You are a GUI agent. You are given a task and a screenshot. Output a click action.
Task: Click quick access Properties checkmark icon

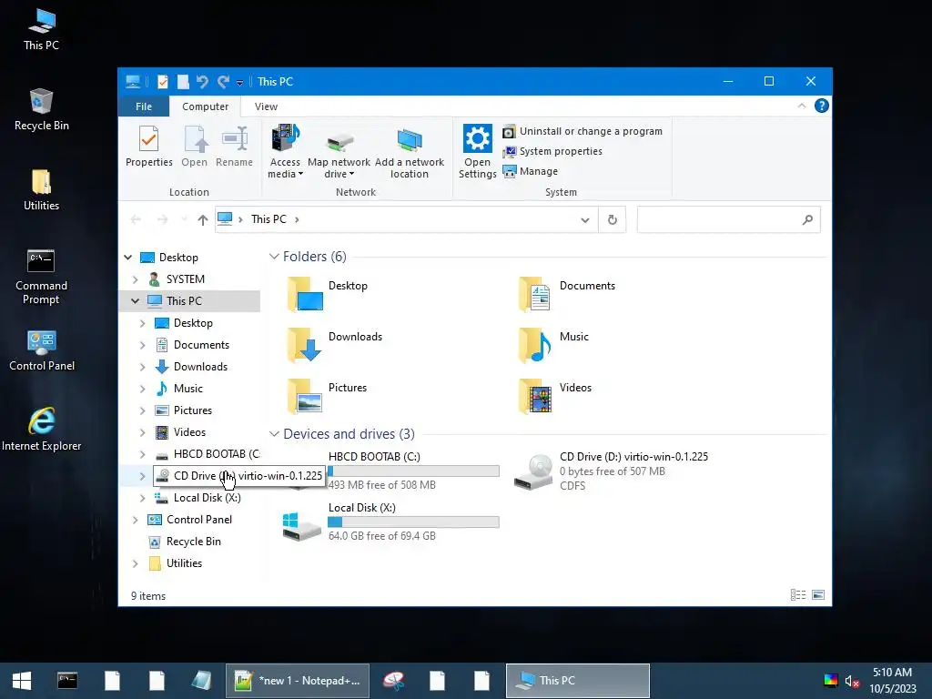(162, 81)
